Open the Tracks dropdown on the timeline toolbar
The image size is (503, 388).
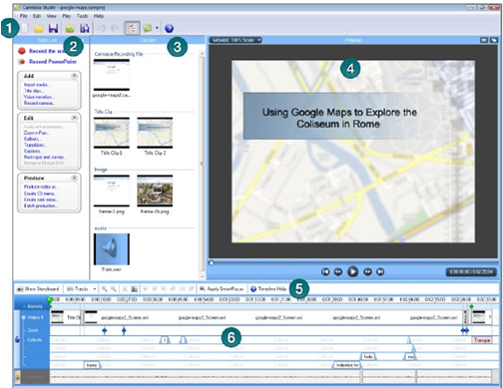click(82, 289)
